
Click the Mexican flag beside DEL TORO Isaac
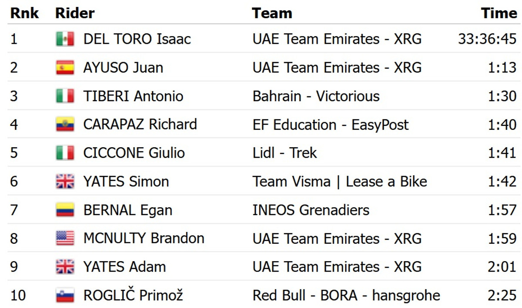[x=65, y=39]
